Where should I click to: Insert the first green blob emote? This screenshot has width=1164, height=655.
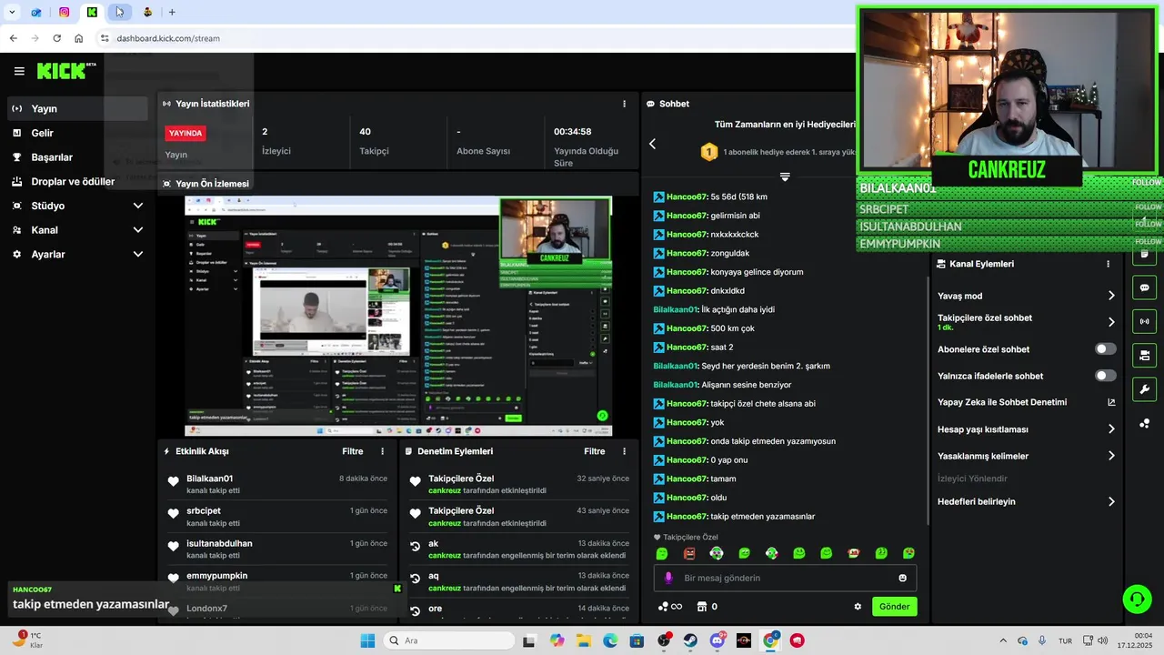662,553
